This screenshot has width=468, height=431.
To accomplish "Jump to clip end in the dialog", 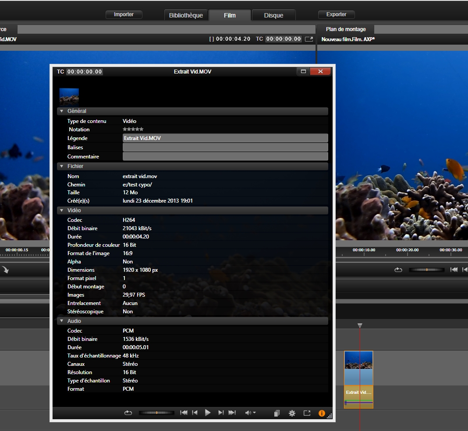I will [x=232, y=413].
